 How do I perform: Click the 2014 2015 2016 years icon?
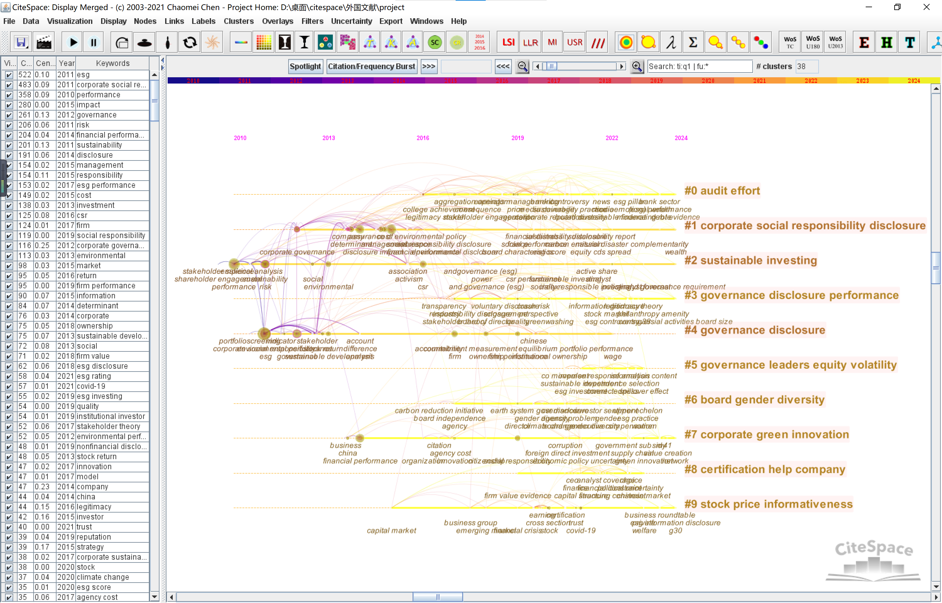point(479,42)
